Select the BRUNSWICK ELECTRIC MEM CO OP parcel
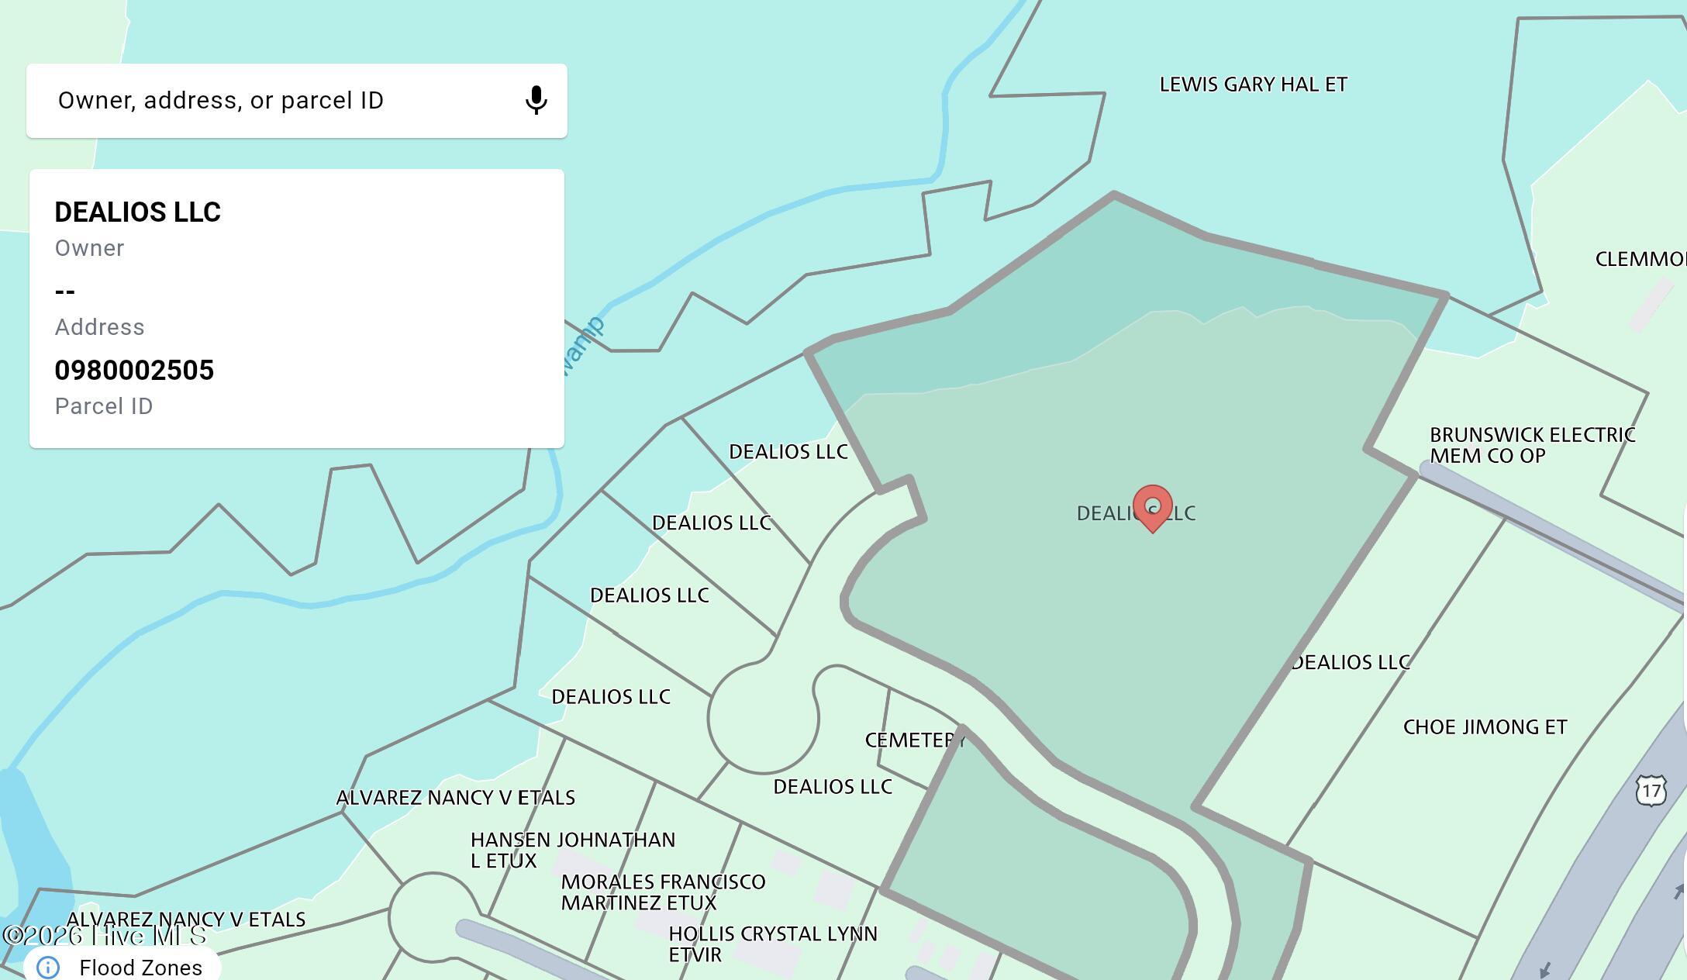This screenshot has height=980, width=1687. [1531, 445]
